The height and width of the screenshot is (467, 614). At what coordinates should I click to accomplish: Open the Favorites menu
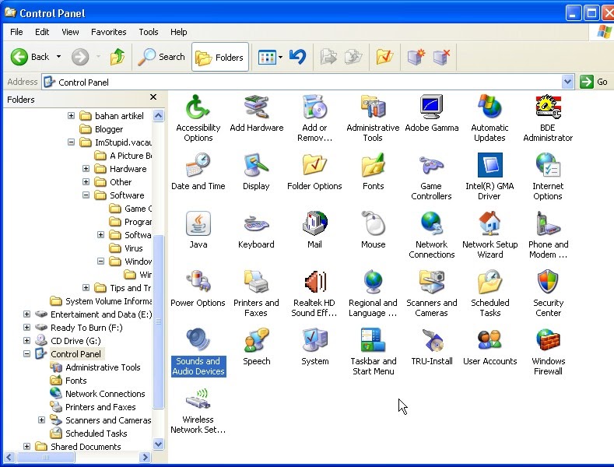108,32
